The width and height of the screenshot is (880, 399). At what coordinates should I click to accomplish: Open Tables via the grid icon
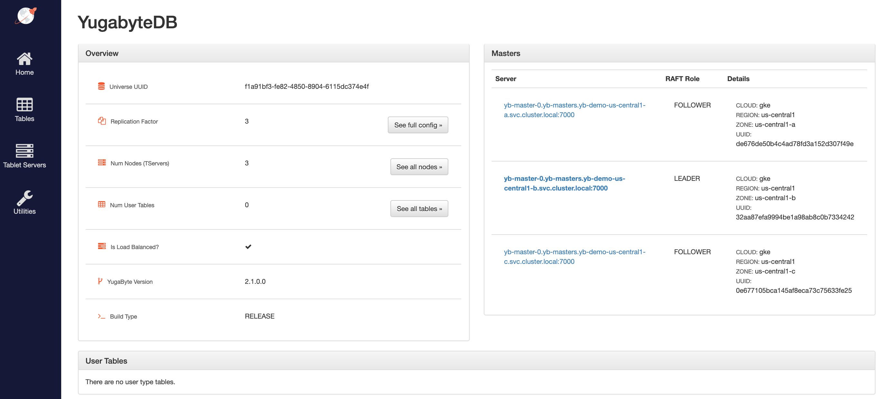pos(24,105)
